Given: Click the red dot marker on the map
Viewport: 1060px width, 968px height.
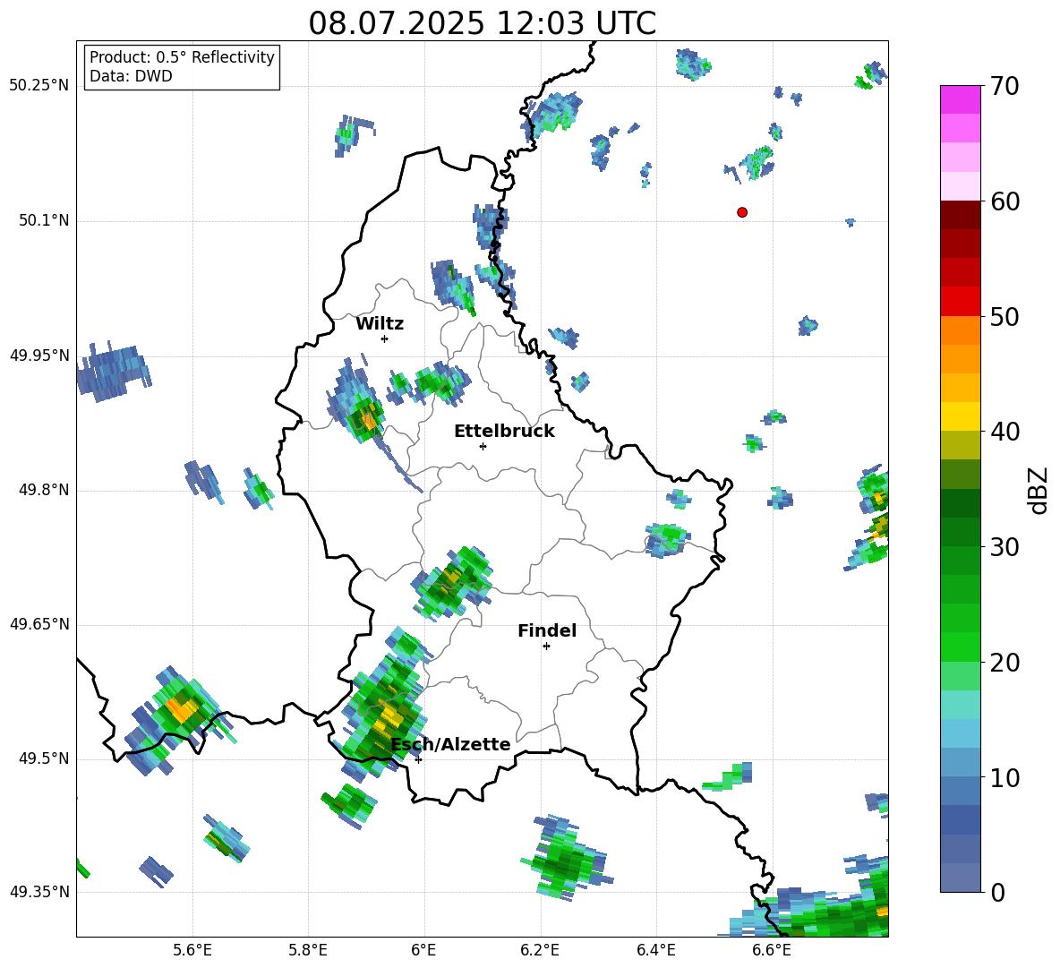Looking at the screenshot, I should [x=741, y=212].
